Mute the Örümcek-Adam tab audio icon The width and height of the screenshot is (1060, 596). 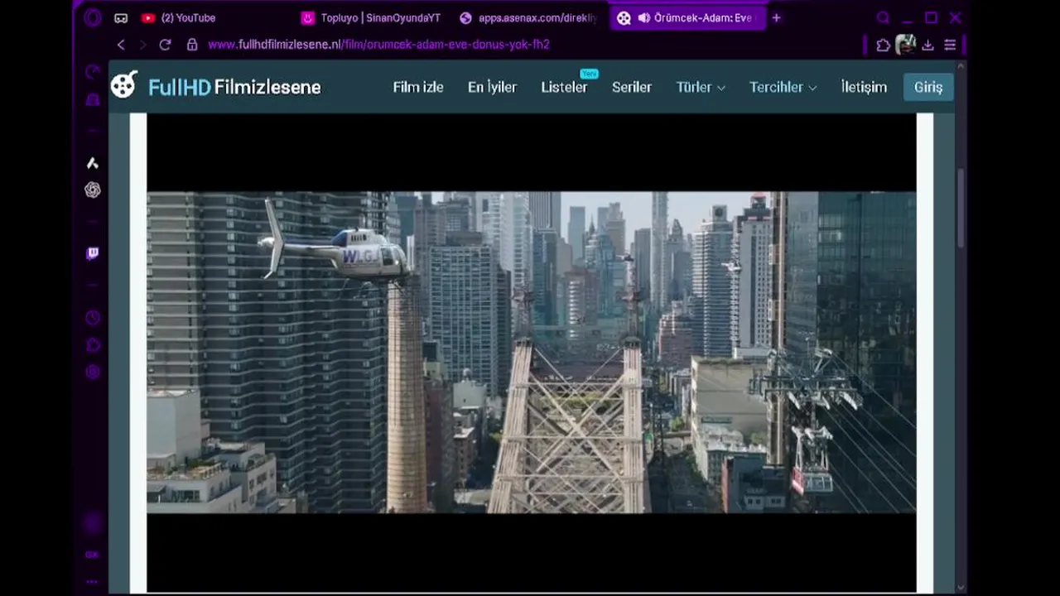coord(643,17)
